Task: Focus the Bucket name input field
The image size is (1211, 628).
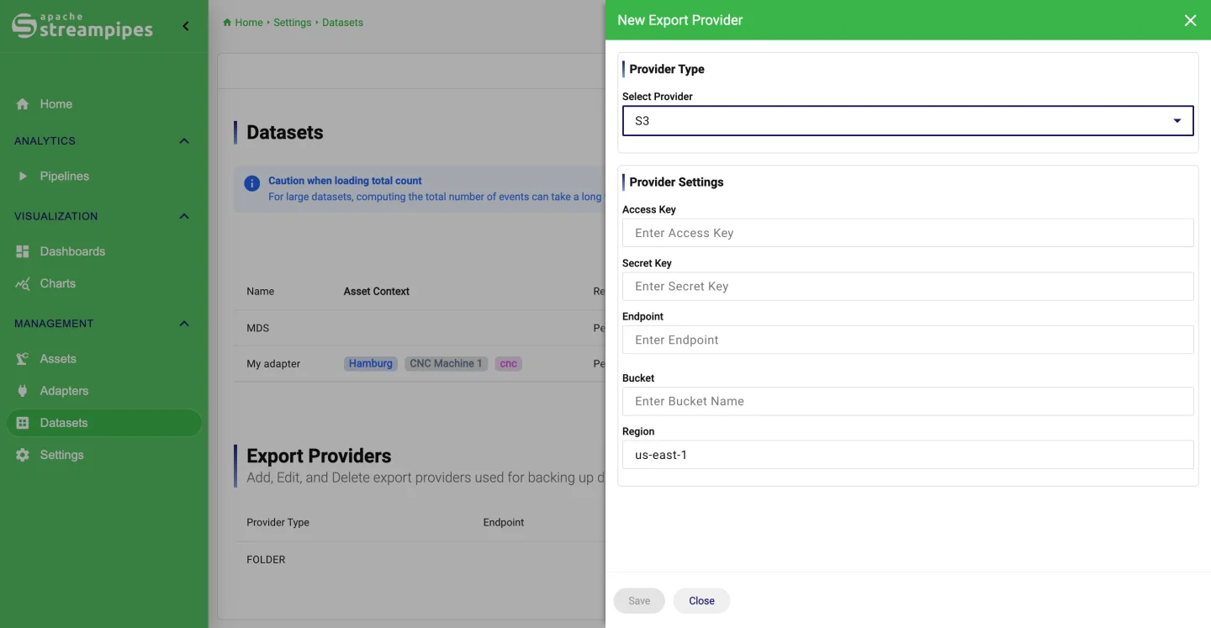Action: [x=907, y=401]
